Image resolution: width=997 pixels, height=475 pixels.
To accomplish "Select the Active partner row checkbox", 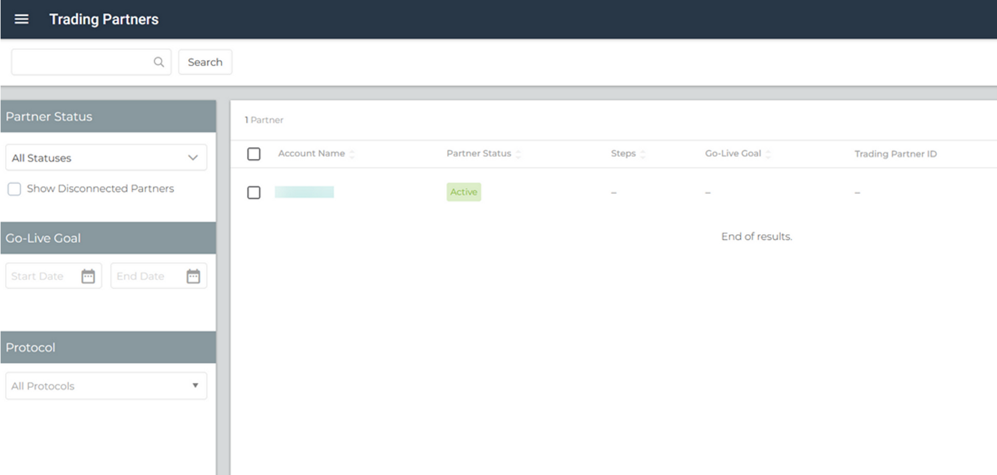I will (x=253, y=192).
